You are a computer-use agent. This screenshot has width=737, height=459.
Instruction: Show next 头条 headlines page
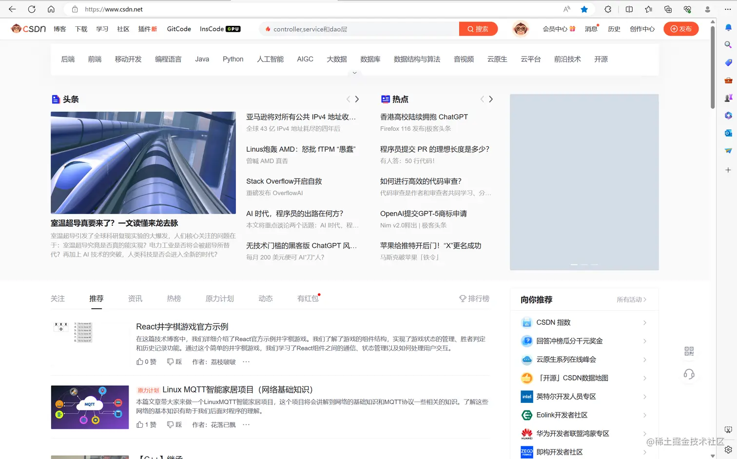tap(357, 99)
